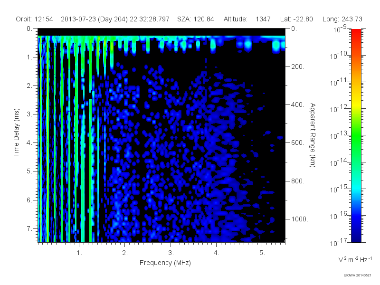The image size is (380, 285).
Task: Click the 1000. apparent range tick label
Action: point(300,219)
